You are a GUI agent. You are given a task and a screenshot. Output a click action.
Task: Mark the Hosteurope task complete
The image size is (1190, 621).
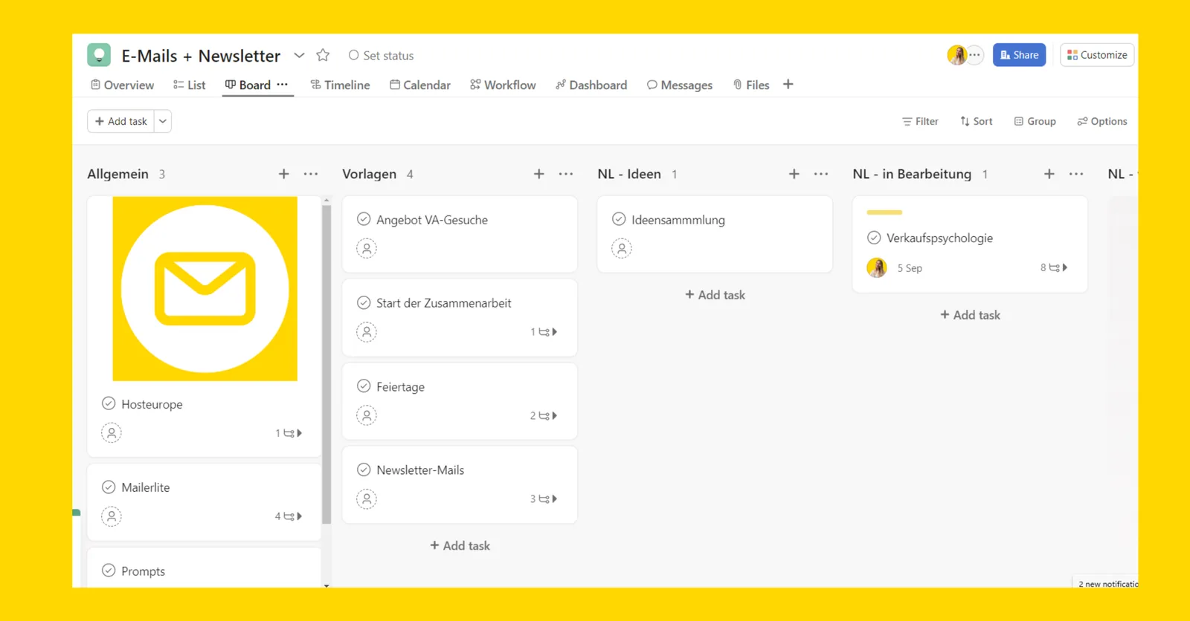pos(109,403)
